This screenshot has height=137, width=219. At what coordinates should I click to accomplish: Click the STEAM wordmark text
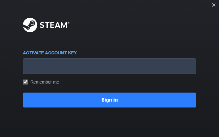pyautogui.click(x=53, y=25)
